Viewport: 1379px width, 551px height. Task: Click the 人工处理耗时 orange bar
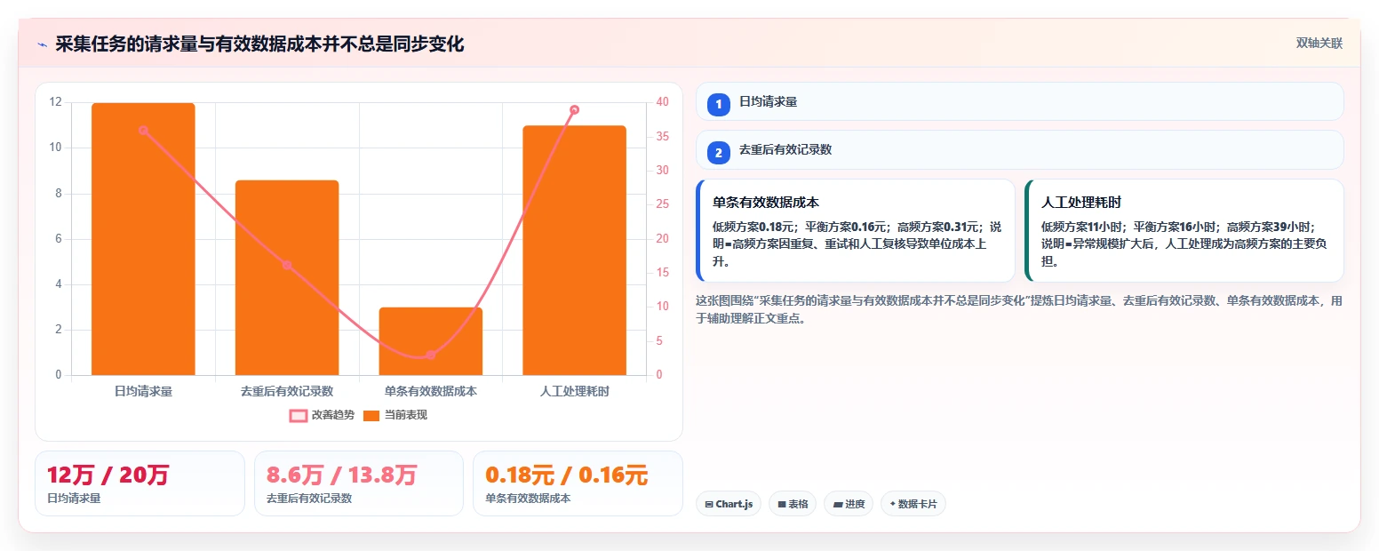click(574, 251)
